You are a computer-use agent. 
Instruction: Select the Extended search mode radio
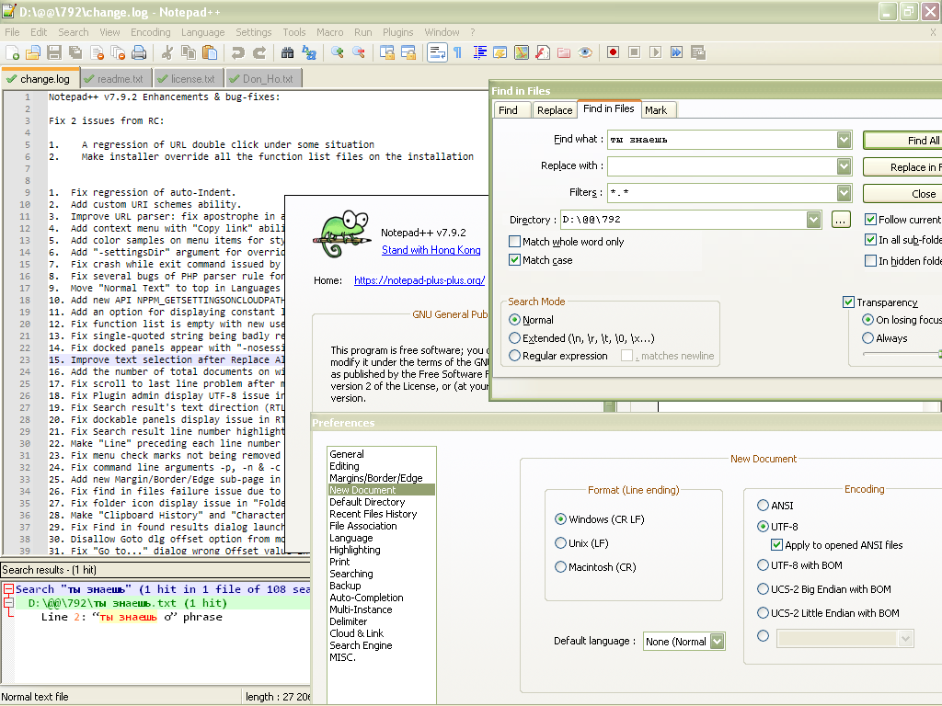click(x=514, y=338)
